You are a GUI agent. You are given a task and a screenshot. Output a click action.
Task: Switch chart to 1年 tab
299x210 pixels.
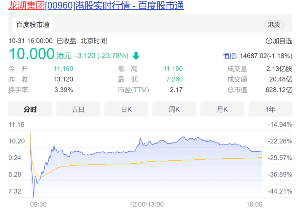click(x=270, y=109)
